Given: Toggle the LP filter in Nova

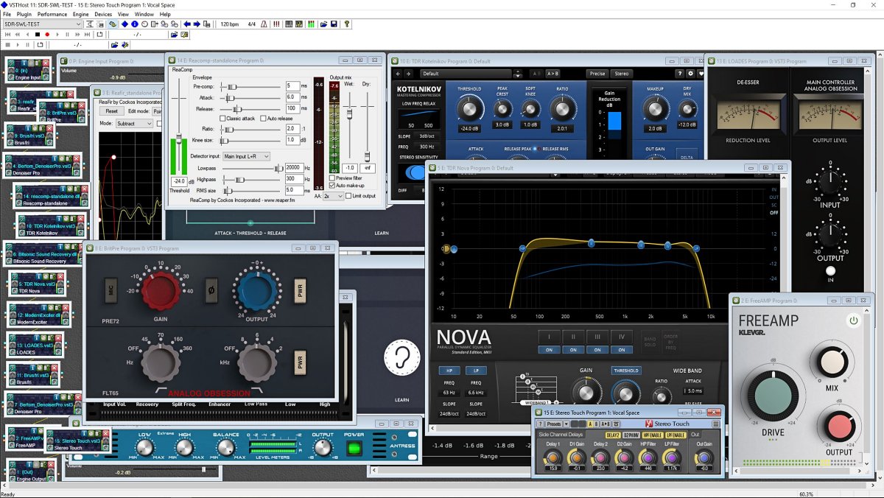Looking at the screenshot, I should pyautogui.click(x=476, y=371).
